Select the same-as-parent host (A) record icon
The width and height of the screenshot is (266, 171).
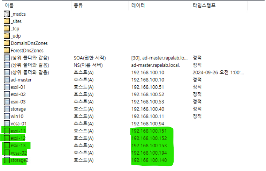(7, 72)
